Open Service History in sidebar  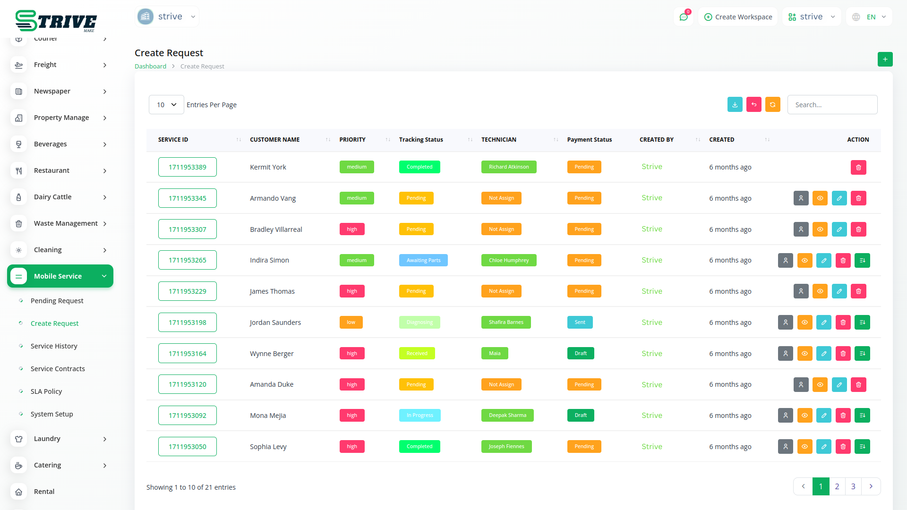click(x=54, y=346)
